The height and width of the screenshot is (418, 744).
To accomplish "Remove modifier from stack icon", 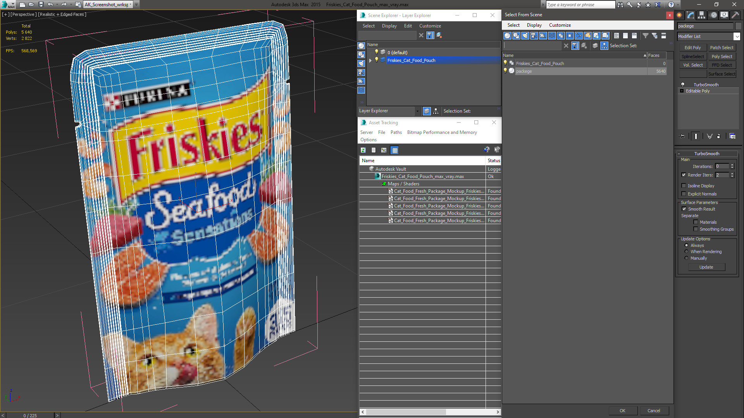I will [719, 136].
